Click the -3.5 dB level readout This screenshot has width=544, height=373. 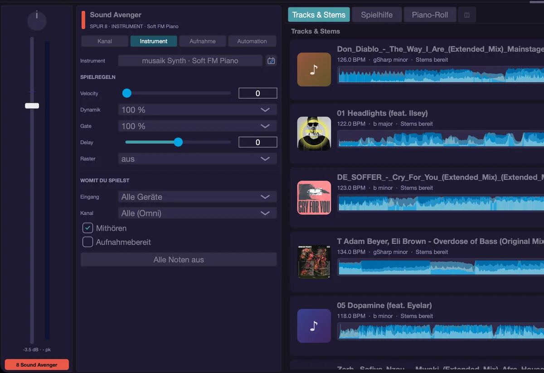click(x=37, y=350)
